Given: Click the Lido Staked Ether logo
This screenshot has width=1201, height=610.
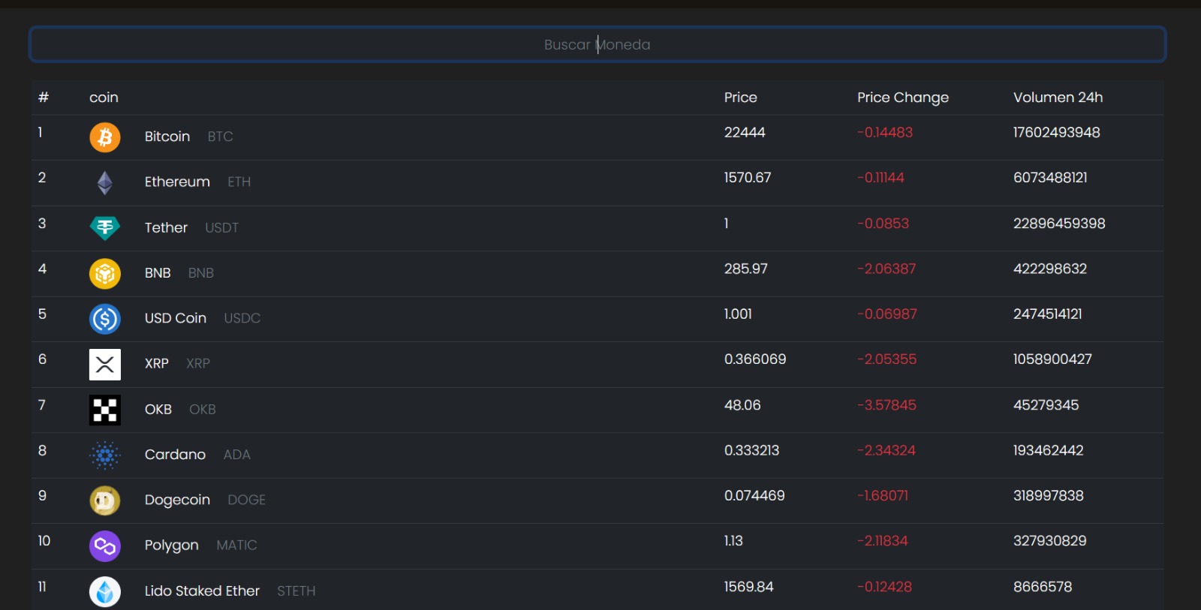Looking at the screenshot, I should (105, 591).
